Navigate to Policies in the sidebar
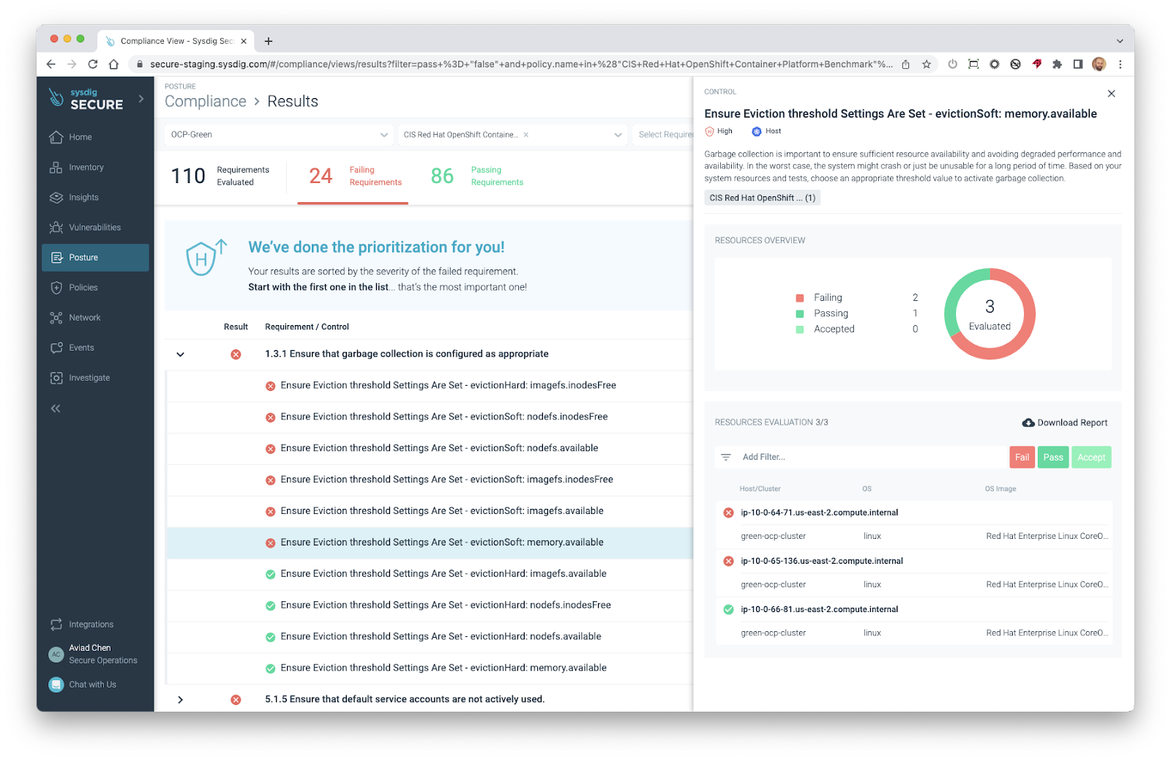This screenshot has height=760, width=1171. point(84,287)
